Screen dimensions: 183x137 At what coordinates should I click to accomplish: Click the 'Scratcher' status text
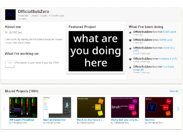[x=23, y=16]
